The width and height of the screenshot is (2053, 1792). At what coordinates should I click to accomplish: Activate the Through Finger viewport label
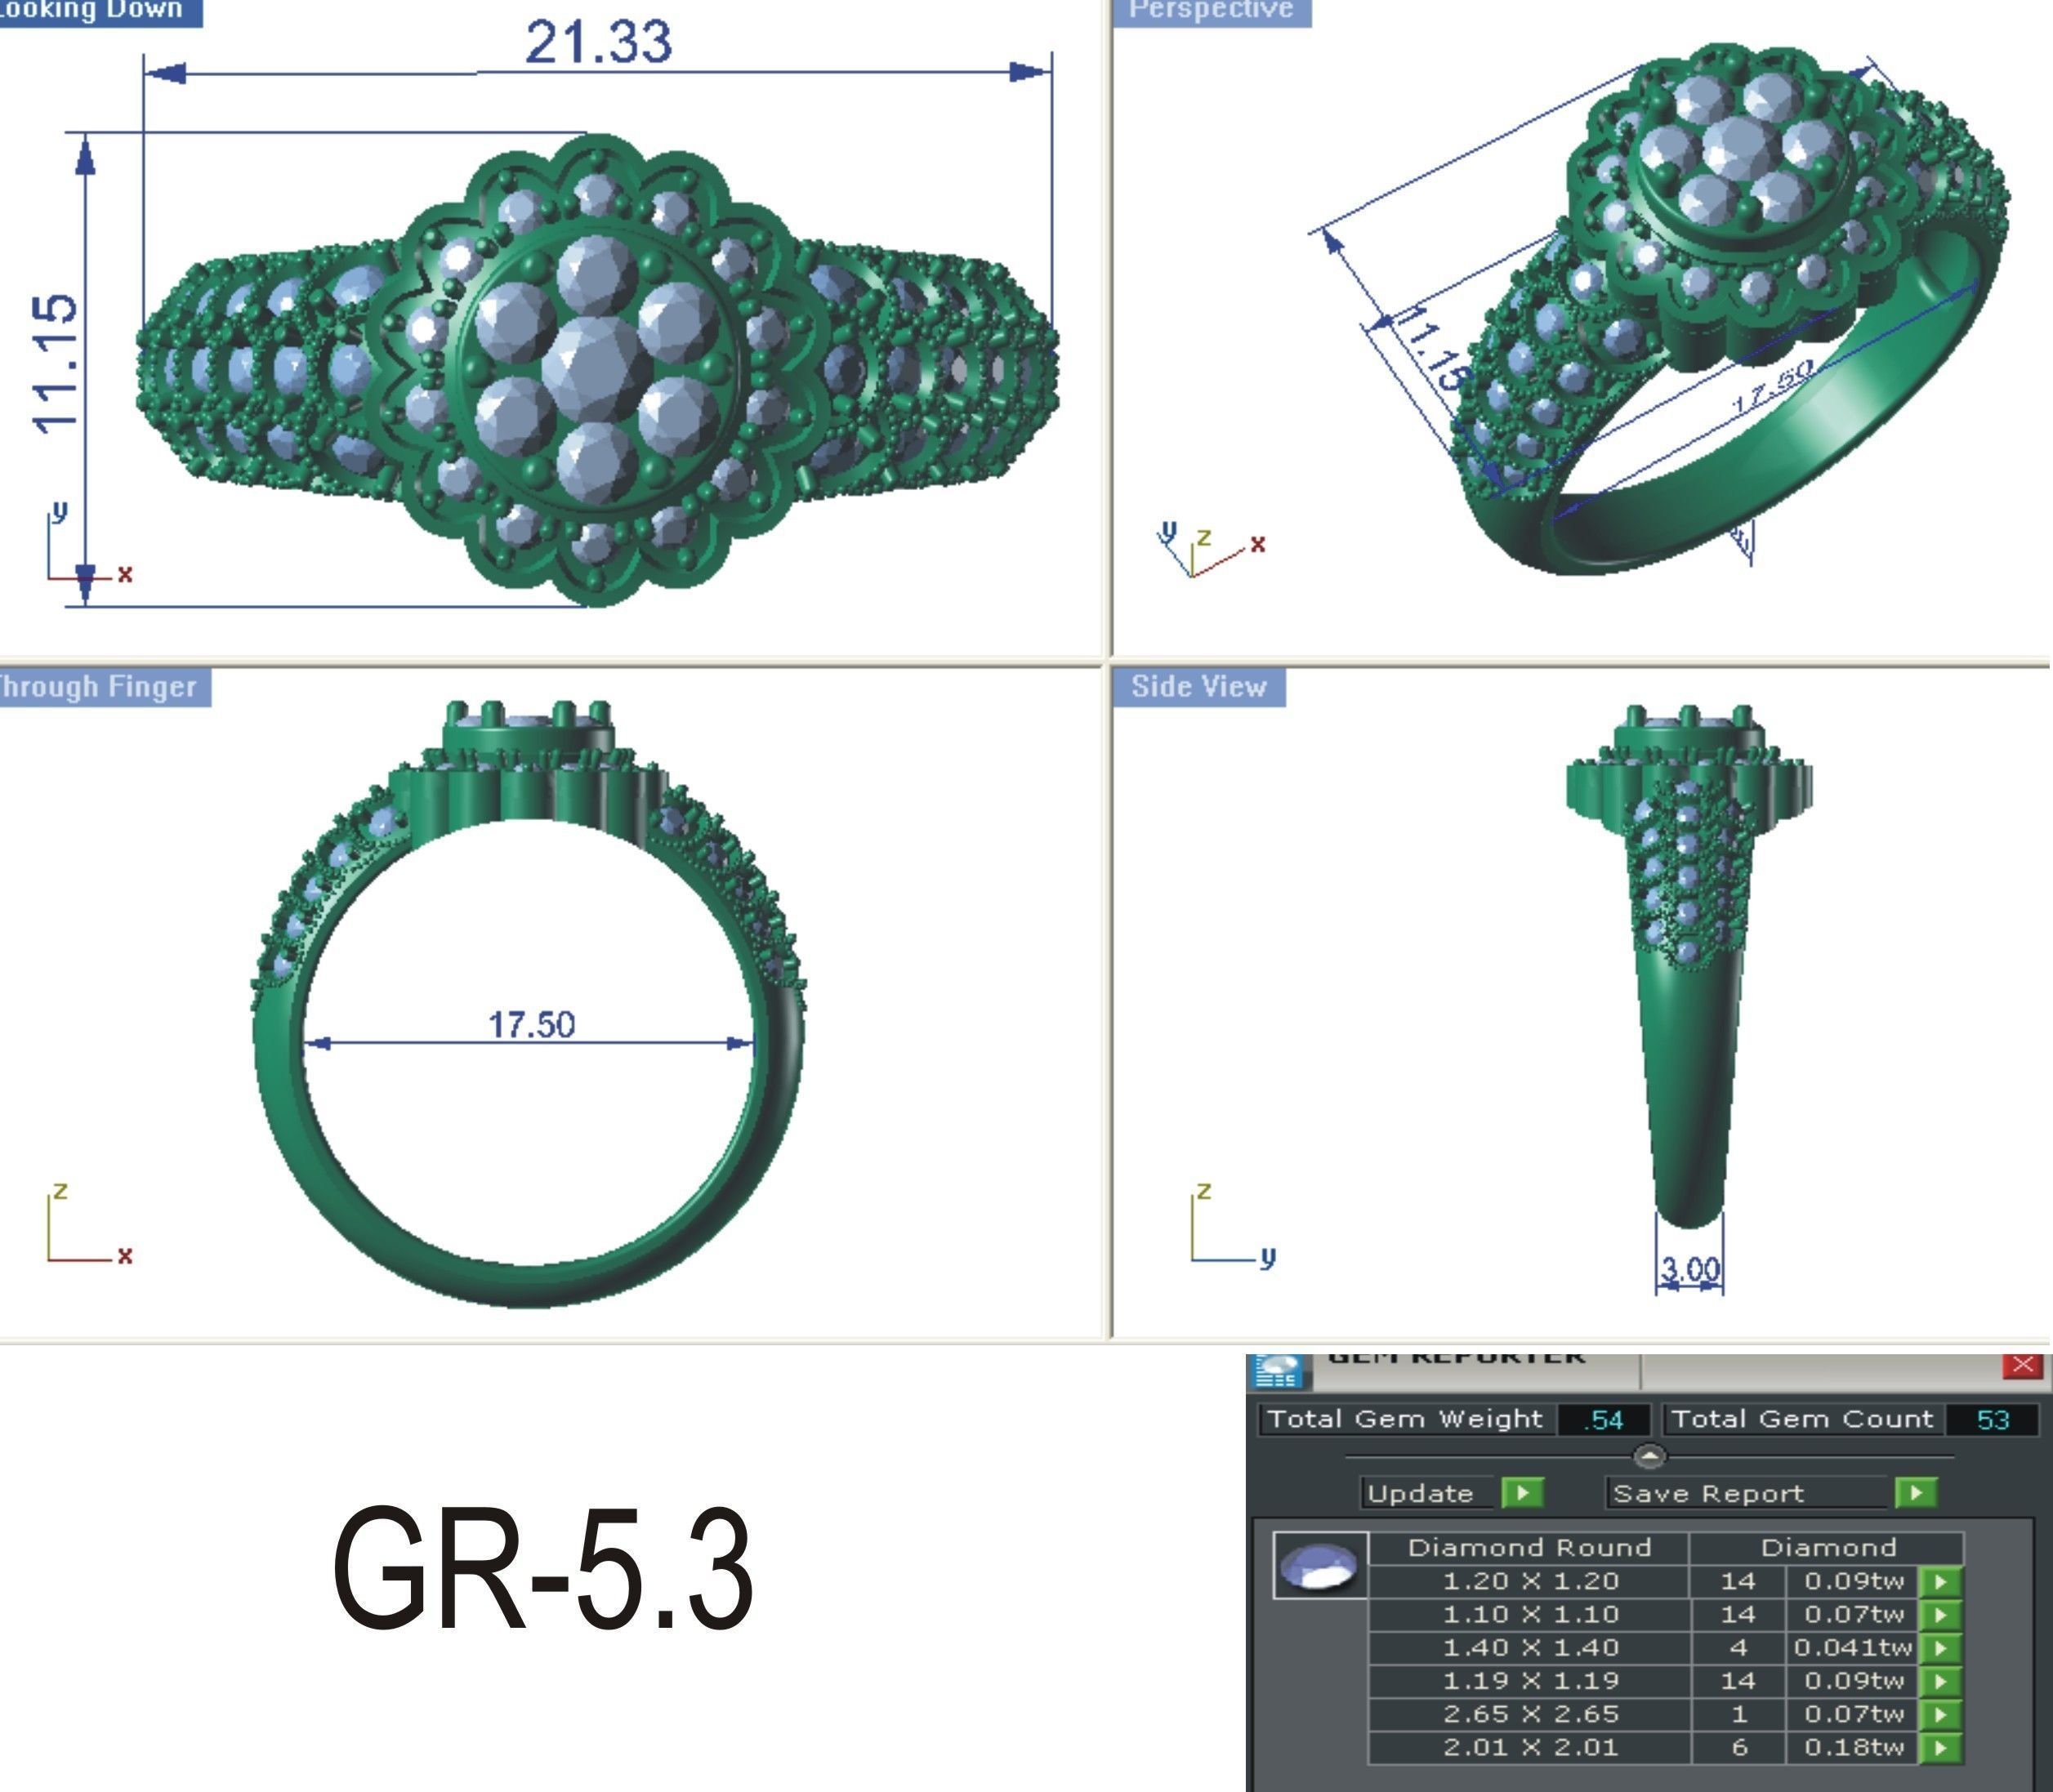click(104, 687)
